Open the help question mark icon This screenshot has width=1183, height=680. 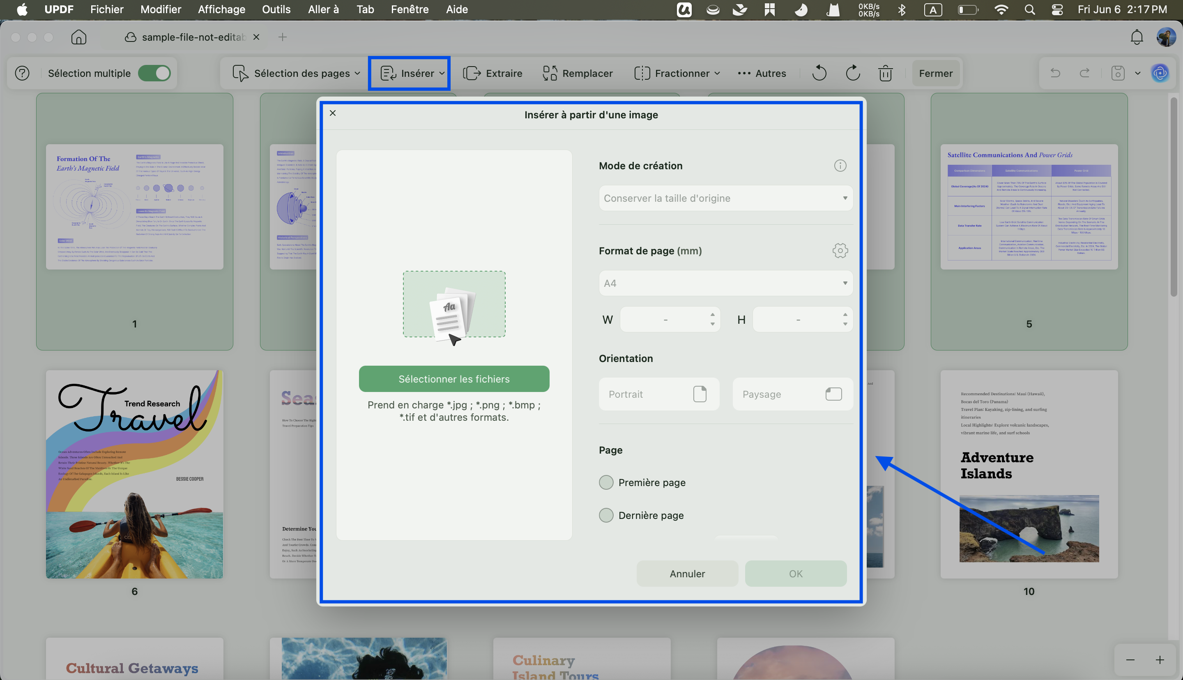coord(22,73)
